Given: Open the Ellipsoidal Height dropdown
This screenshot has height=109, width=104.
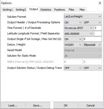Looking at the screenshot, I should pos(92,45).
